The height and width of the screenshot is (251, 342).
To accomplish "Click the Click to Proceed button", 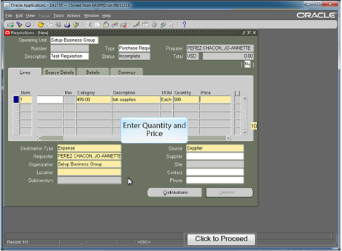I will [x=221, y=239].
